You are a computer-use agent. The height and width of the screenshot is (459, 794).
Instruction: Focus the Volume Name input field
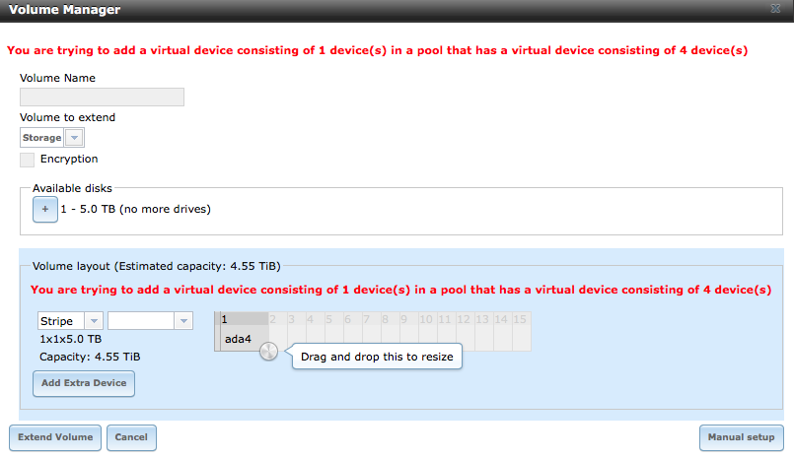click(102, 98)
